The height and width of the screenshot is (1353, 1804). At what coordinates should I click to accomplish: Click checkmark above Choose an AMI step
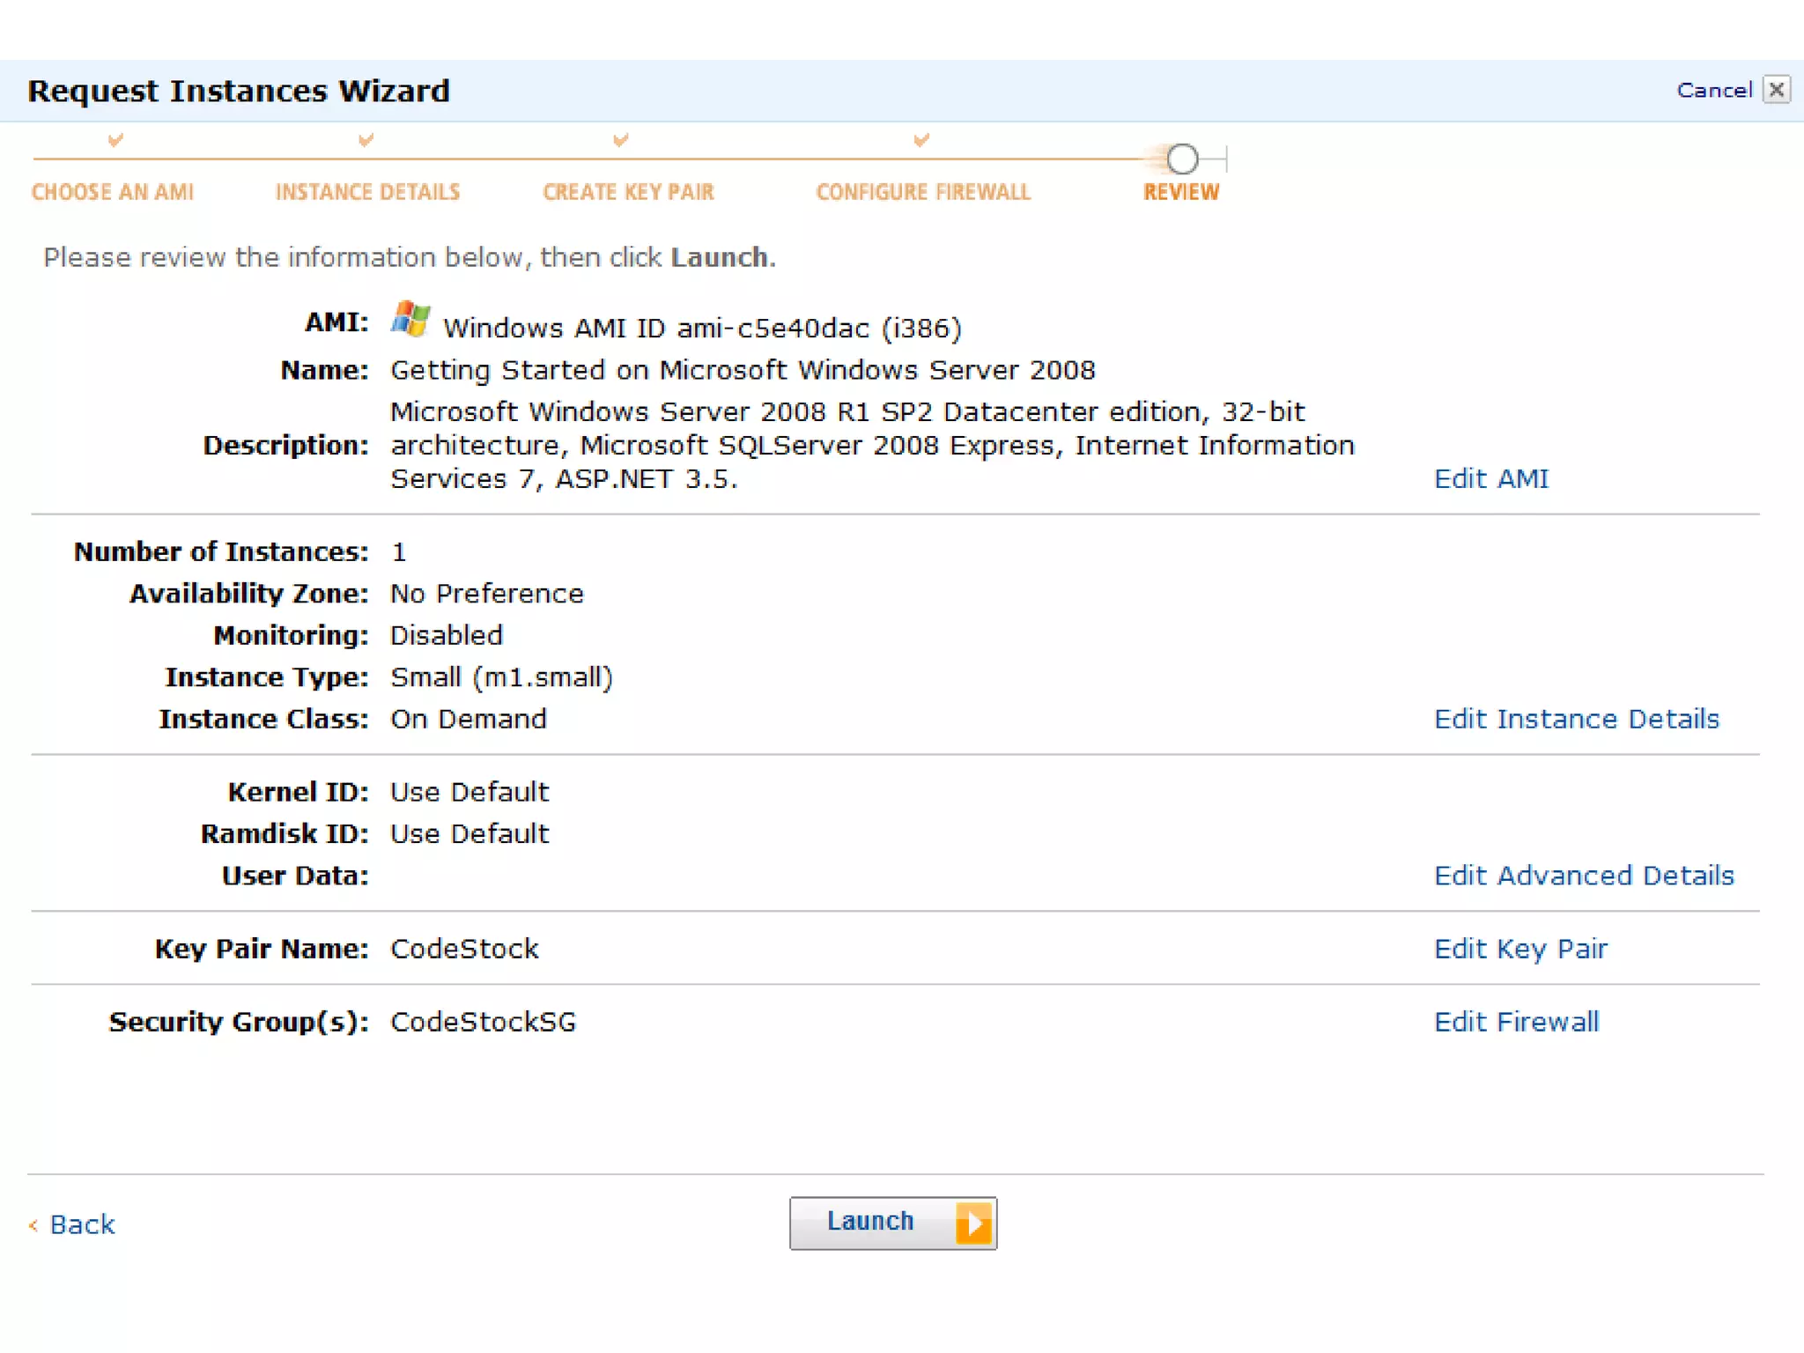tap(115, 140)
